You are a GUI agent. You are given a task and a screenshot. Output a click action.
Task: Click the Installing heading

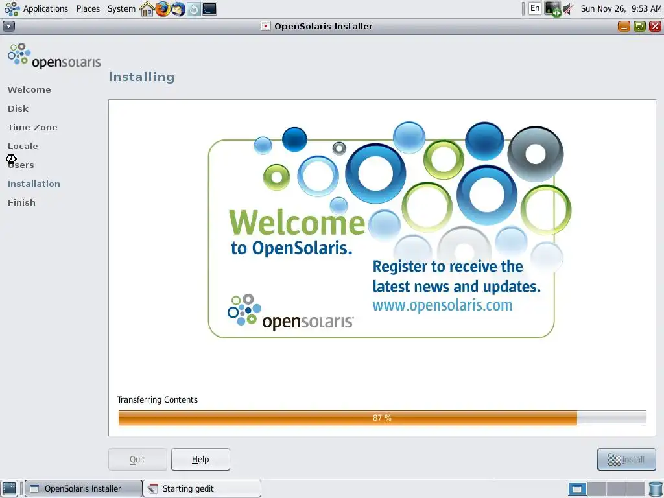[141, 77]
